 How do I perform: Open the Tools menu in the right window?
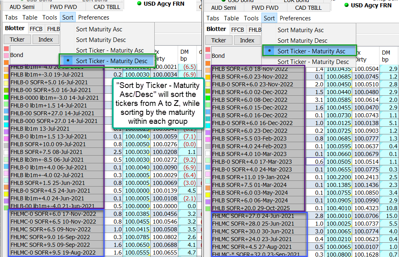point(251,18)
